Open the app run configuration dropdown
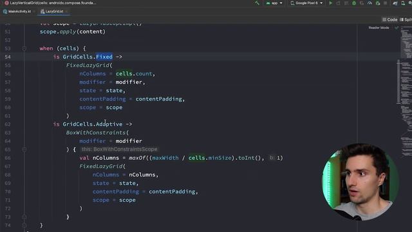 [x=274, y=3]
